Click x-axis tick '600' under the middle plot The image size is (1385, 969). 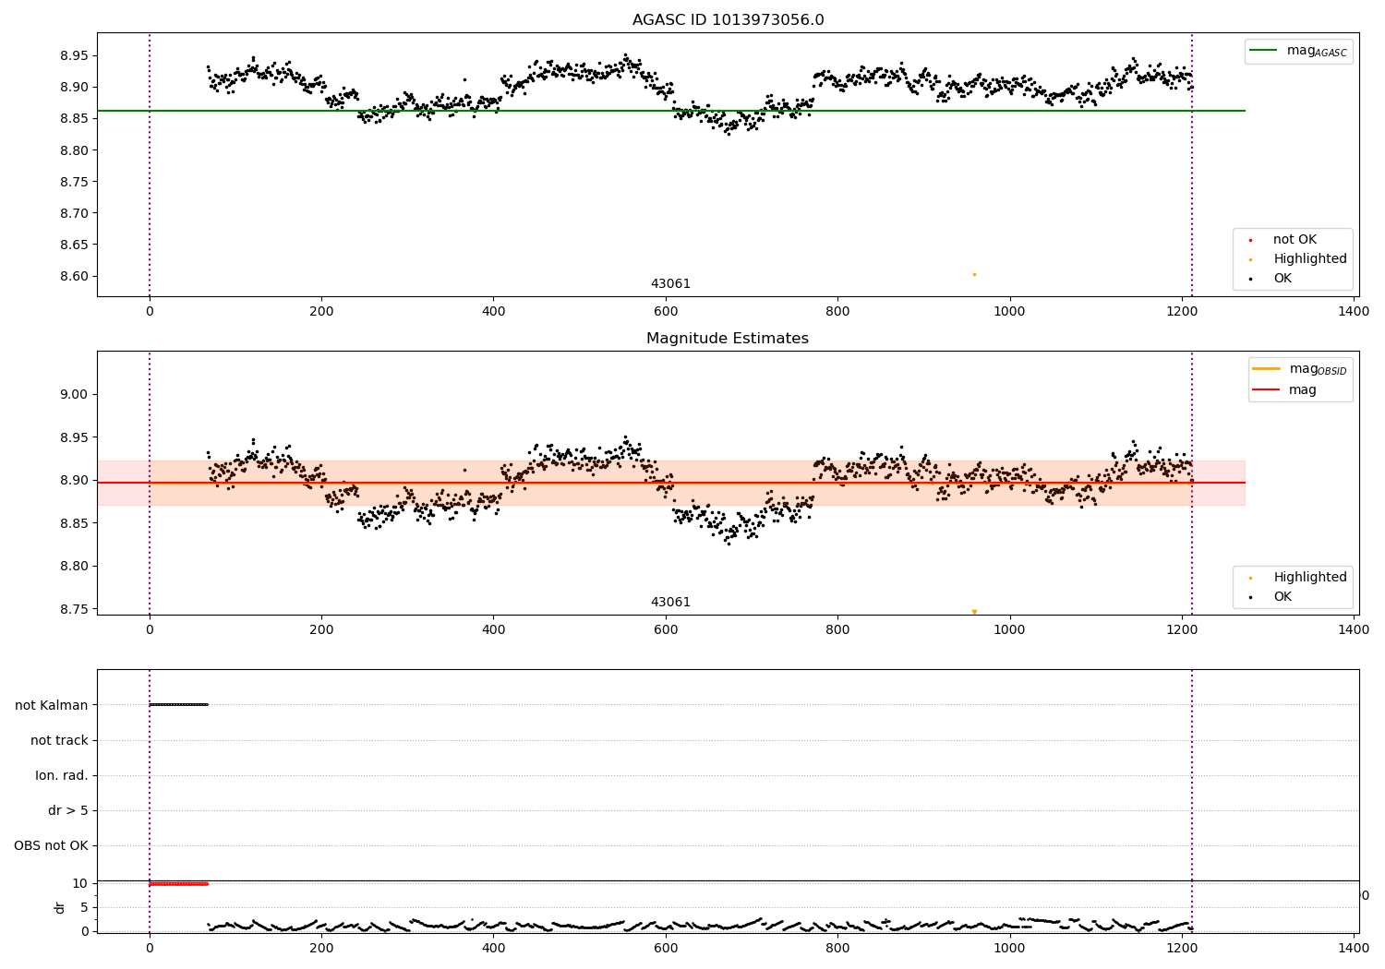666,630
